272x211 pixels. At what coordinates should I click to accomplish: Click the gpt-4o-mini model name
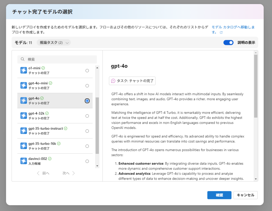(x=38, y=83)
